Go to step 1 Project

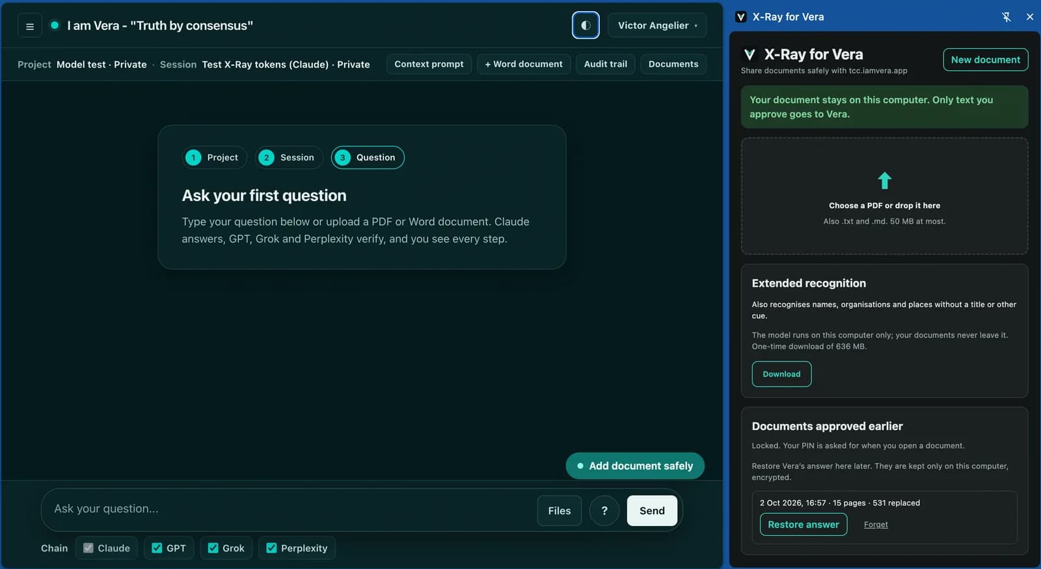click(214, 157)
